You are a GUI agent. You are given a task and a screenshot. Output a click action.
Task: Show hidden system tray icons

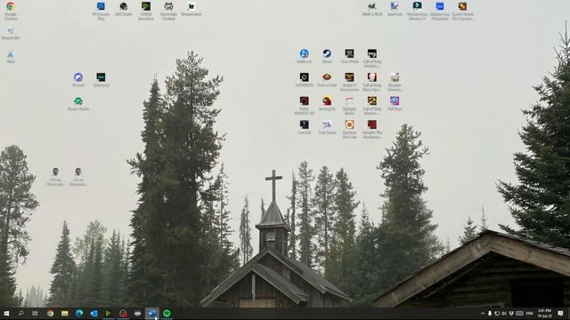point(483,314)
